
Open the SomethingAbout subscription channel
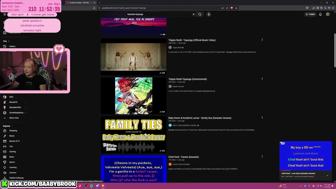(x=17, y=113)
